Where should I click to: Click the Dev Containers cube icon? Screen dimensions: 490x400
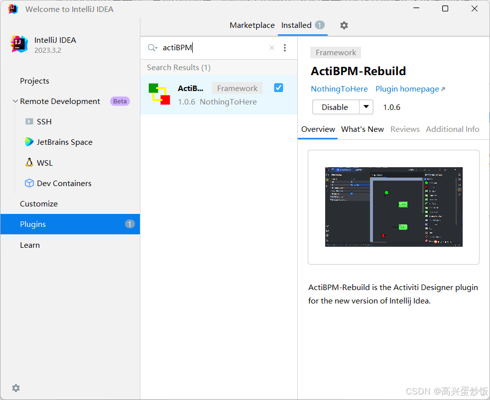[x=29, y=183]
